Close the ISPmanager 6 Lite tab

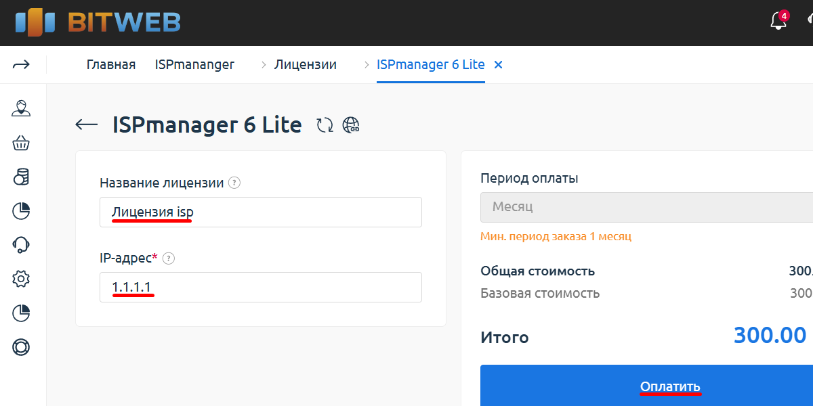point(499,65)
